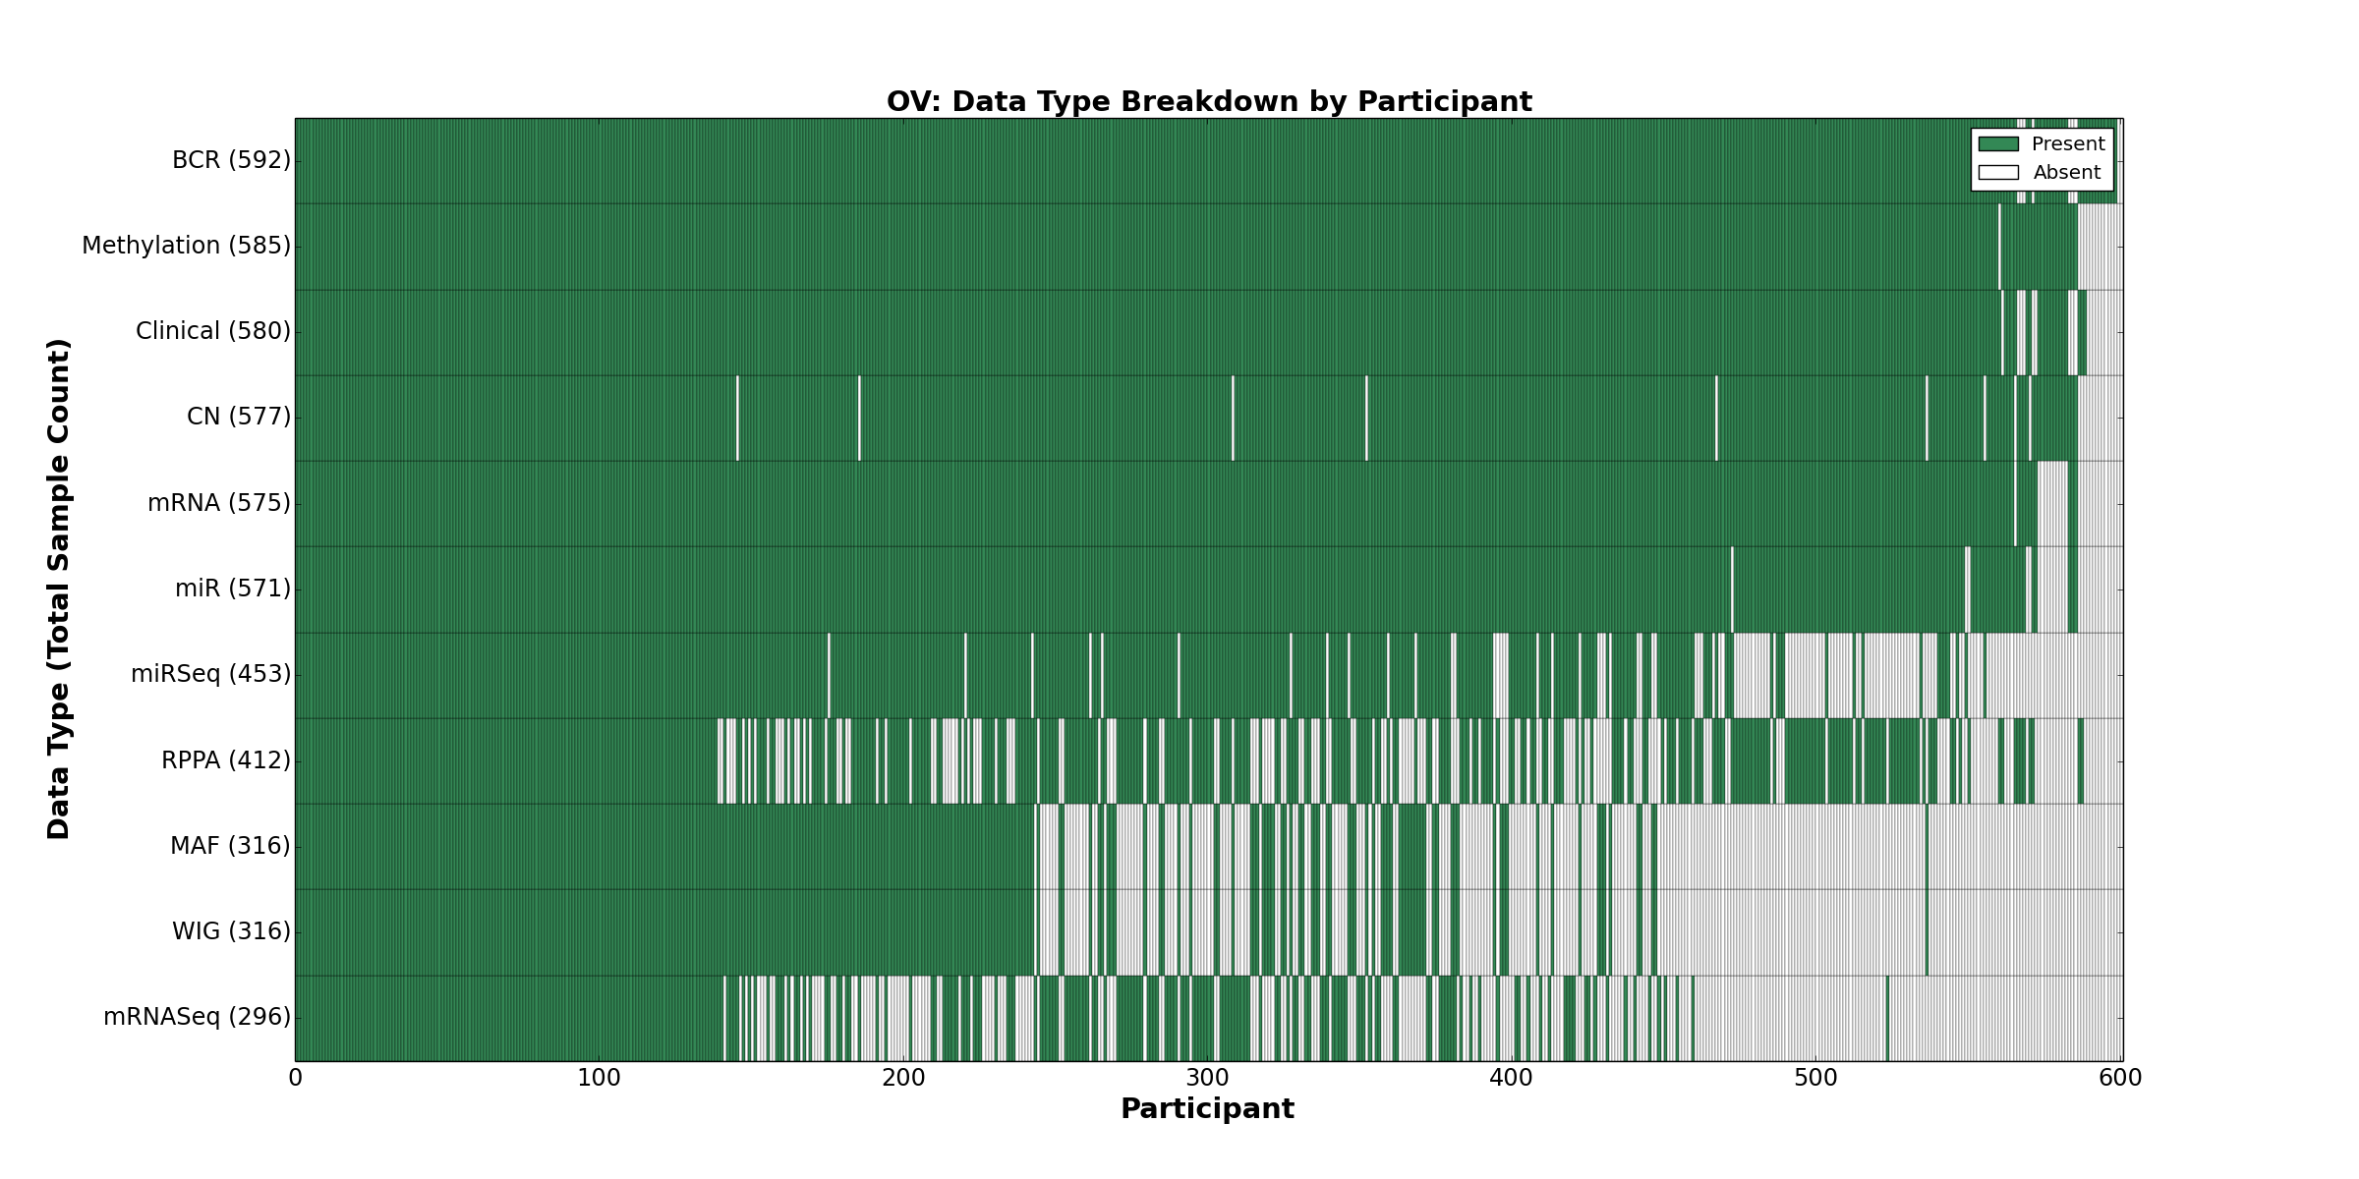Click the miR (571) row label
Viewport: 2359px width, 1179px height.
point(233,589)
